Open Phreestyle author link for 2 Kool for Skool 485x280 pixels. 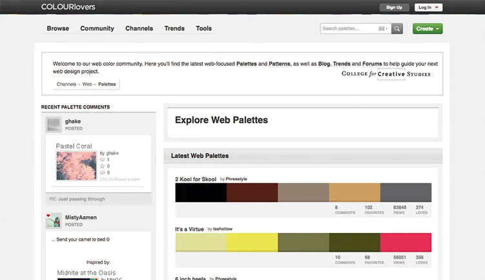point(236,179)
